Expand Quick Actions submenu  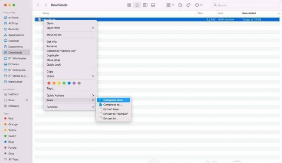coord(70,96)
